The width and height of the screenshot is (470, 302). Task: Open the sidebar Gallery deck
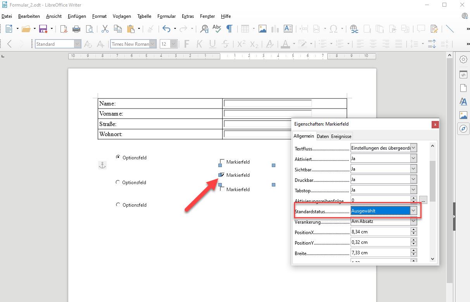tap(463, 115)
